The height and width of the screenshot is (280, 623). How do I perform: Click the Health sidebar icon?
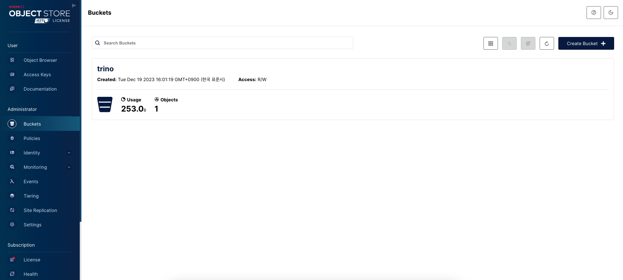coord(12,274)
